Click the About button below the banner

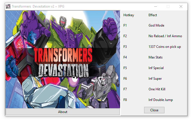(x=63, y=112)
